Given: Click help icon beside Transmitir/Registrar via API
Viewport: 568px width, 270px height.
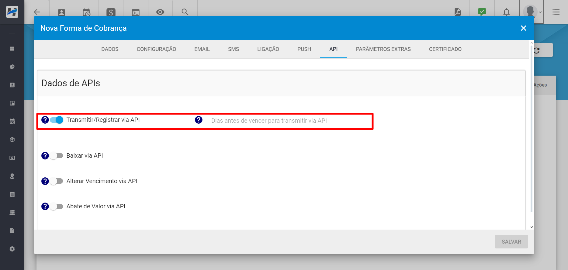Looking at the screenshot, I should 45,120.
